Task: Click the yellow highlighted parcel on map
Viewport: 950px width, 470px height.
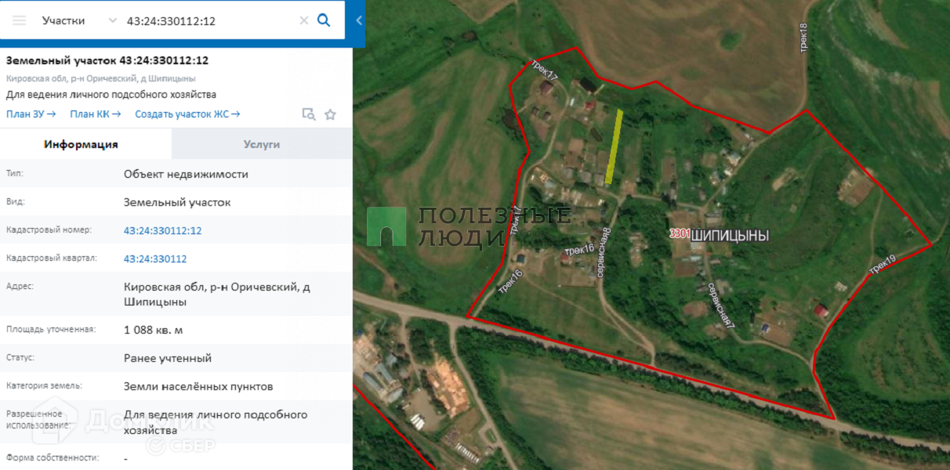Action: (615, 147)
